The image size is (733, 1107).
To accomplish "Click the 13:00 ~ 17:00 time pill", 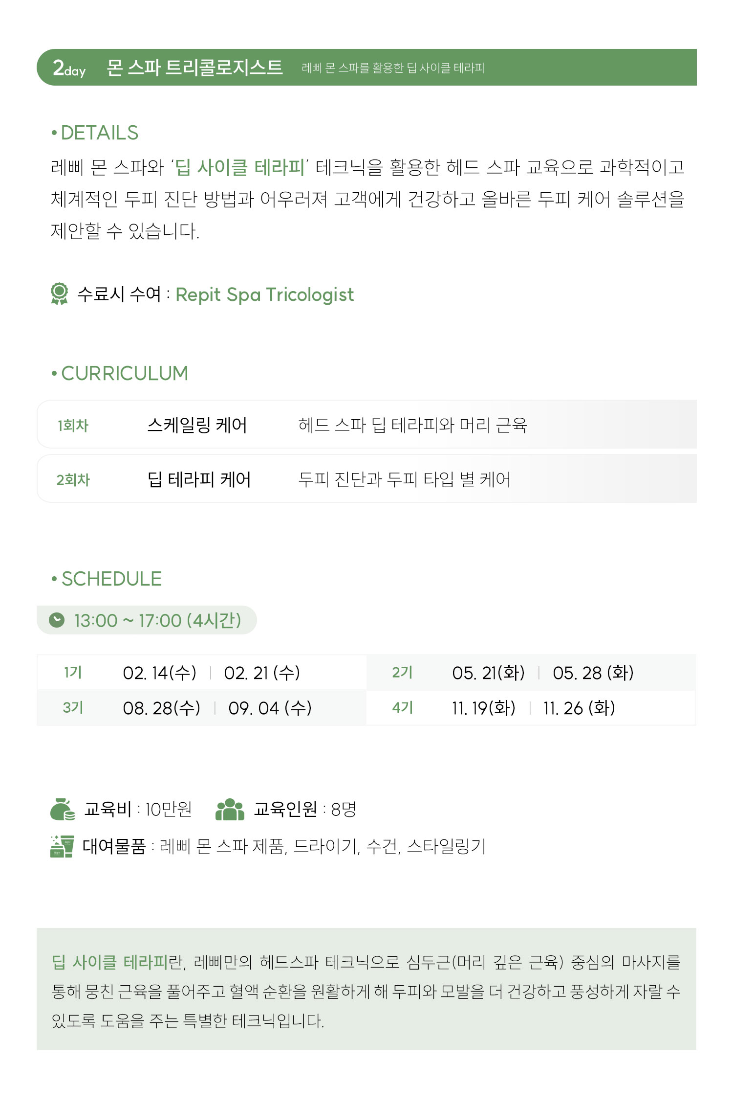I will click(147, 620).
